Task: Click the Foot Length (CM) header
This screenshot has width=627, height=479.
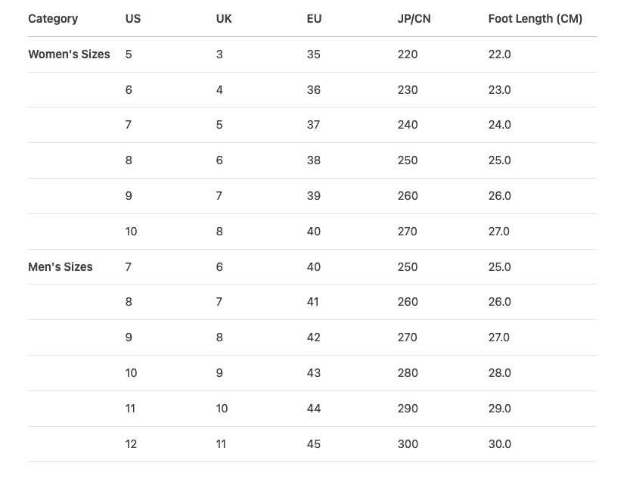Action: [535, 19]
